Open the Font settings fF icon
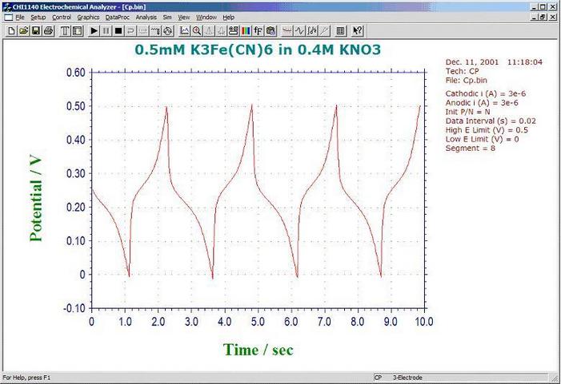The image size is (561, 384). [258, 31]
